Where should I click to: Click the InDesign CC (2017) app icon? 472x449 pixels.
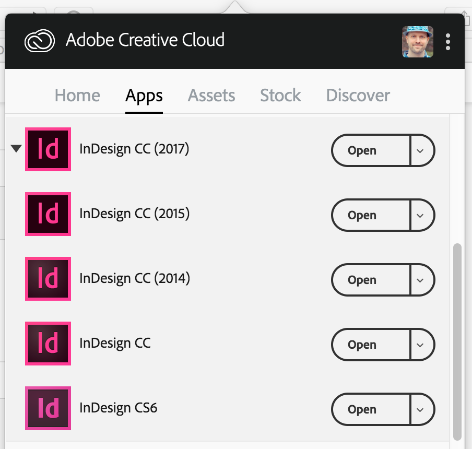(x=48, y=149)
